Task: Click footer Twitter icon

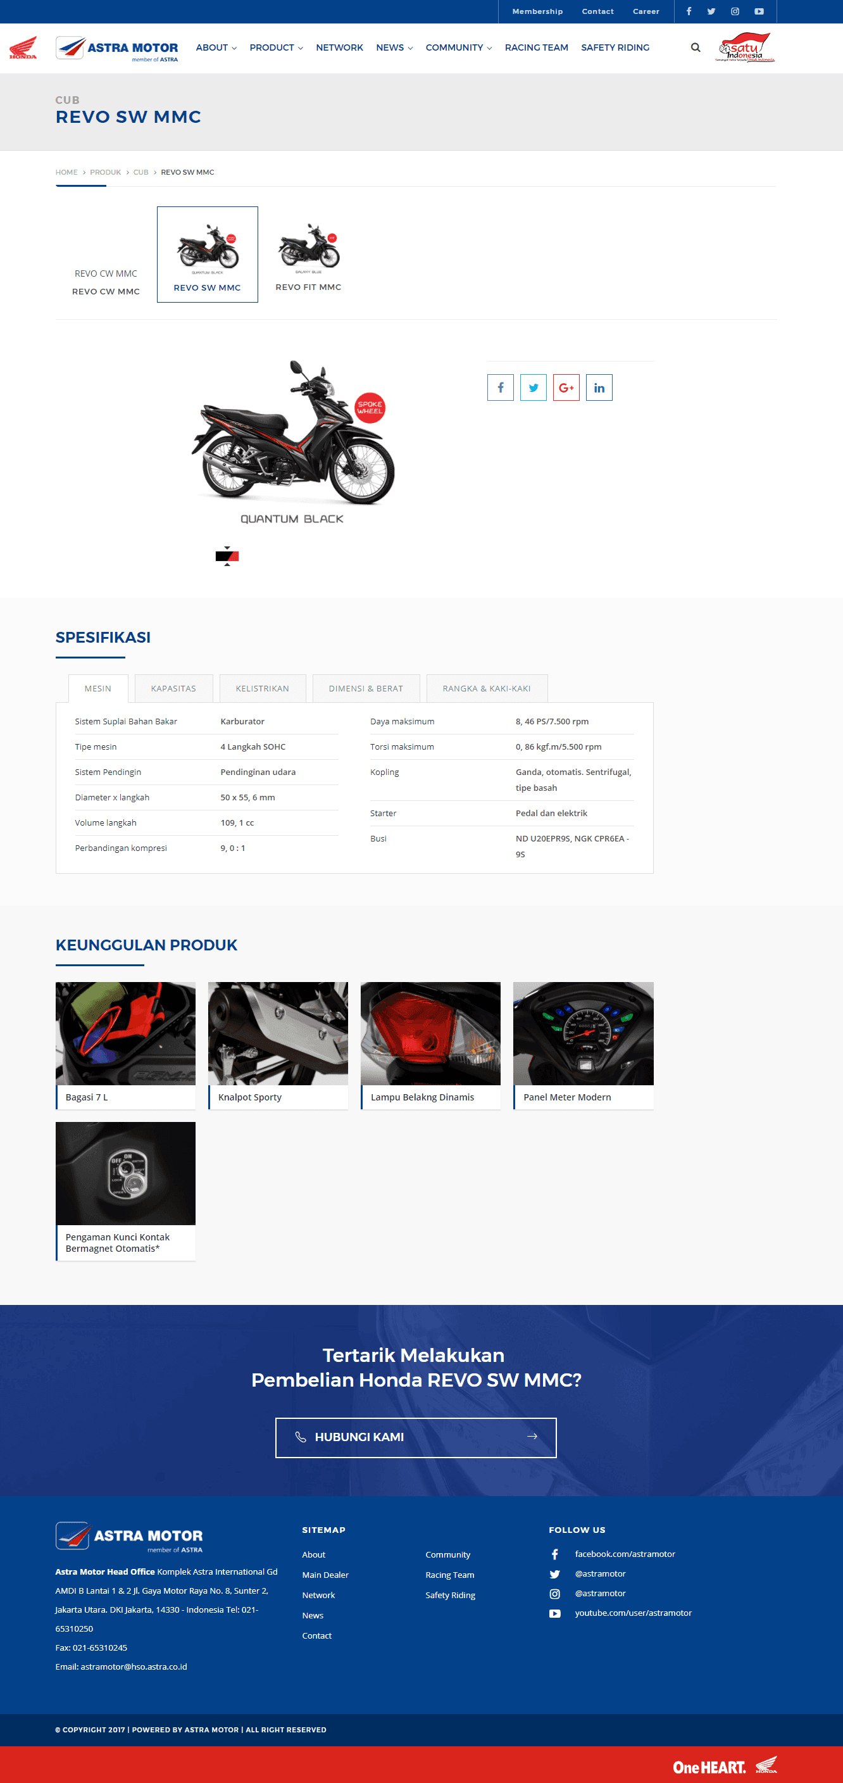Action: pyautogui.click(x=554, y=1574)
